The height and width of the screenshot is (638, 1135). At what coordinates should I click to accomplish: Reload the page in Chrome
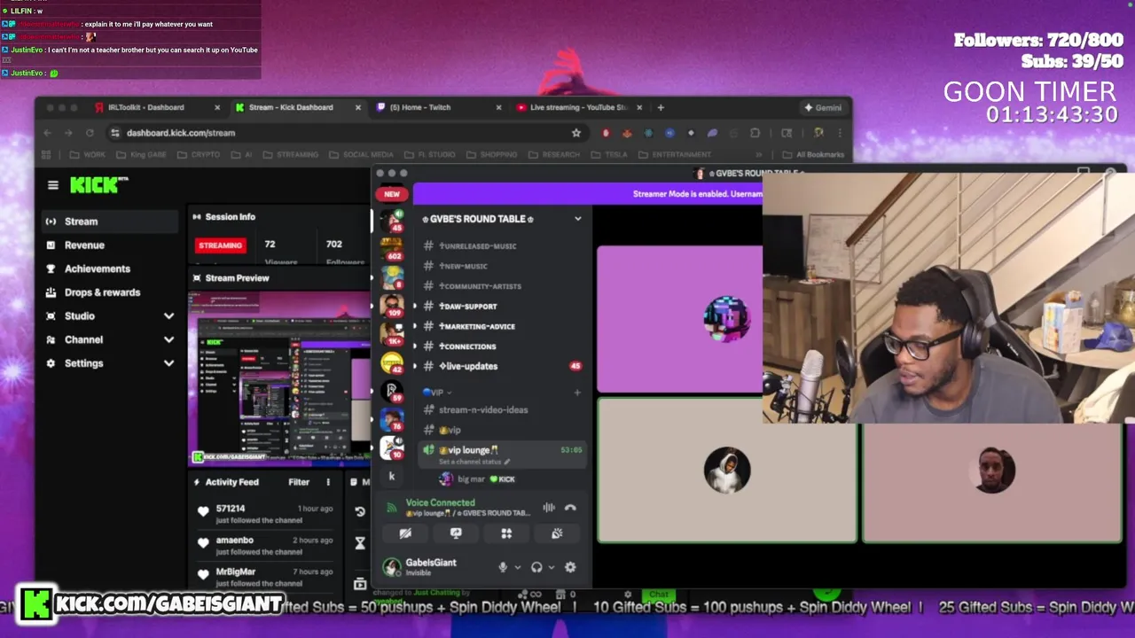coord(90,133)
